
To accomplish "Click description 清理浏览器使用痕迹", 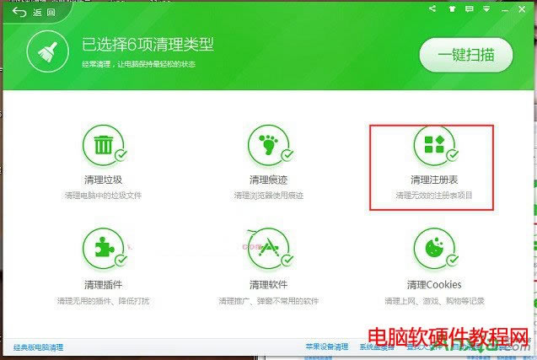I will [268, 196].
